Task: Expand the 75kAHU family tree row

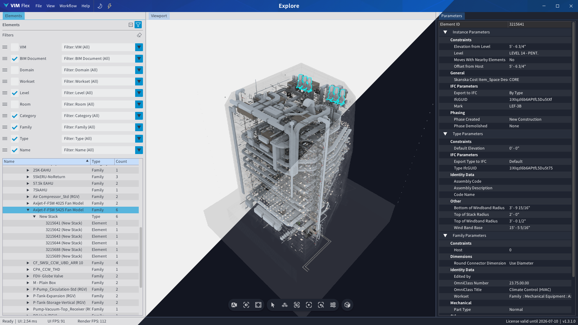Action: point(28,190)
